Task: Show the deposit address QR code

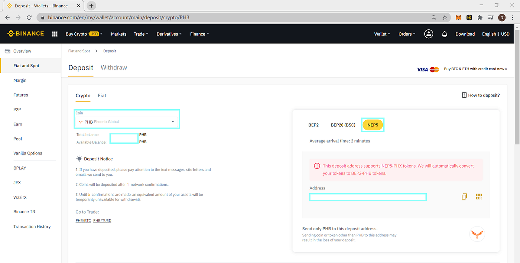Action: [x=479, y=197]
